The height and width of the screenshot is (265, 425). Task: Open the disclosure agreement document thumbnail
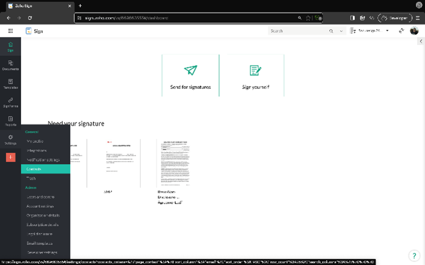(x=173, y=163)
